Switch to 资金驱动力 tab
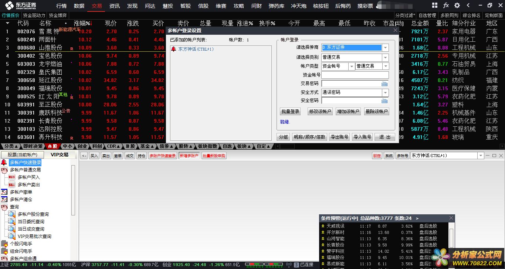 coord(34,16)
